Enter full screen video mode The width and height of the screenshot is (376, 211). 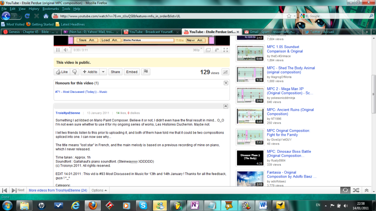226,50
